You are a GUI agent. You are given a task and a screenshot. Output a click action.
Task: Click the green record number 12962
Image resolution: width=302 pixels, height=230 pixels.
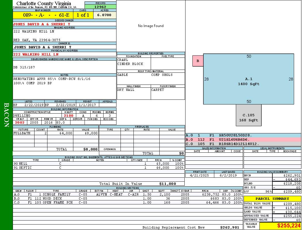[100, 7]
